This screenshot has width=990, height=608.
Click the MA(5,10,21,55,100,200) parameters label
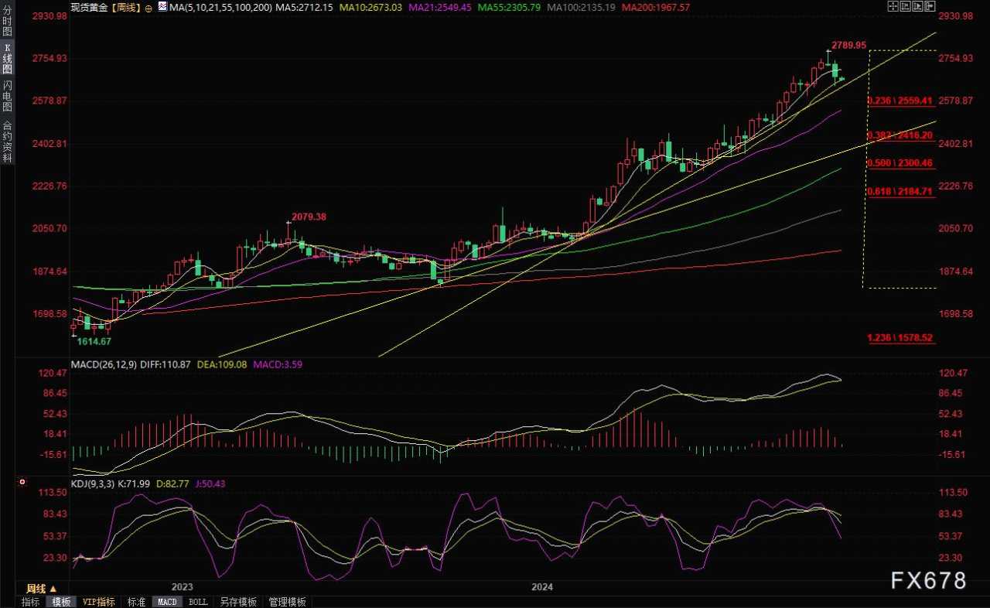click(220, 7)
